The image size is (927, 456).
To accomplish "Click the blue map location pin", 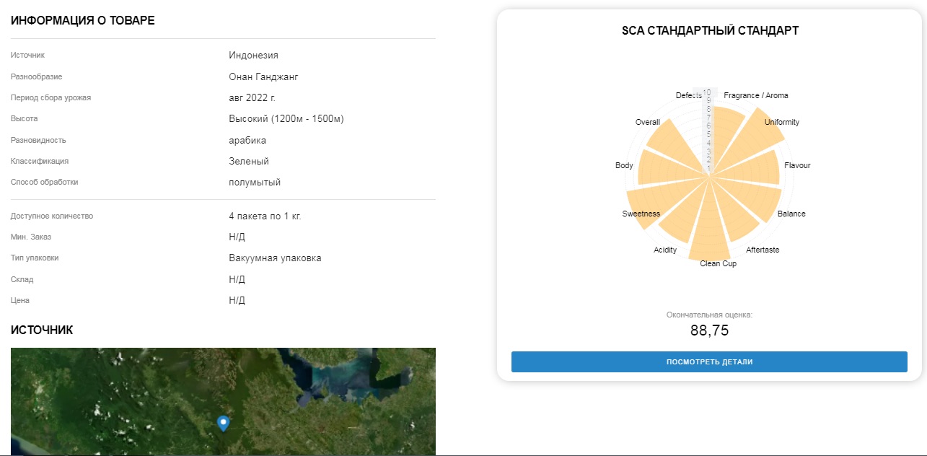I will 224,424.
